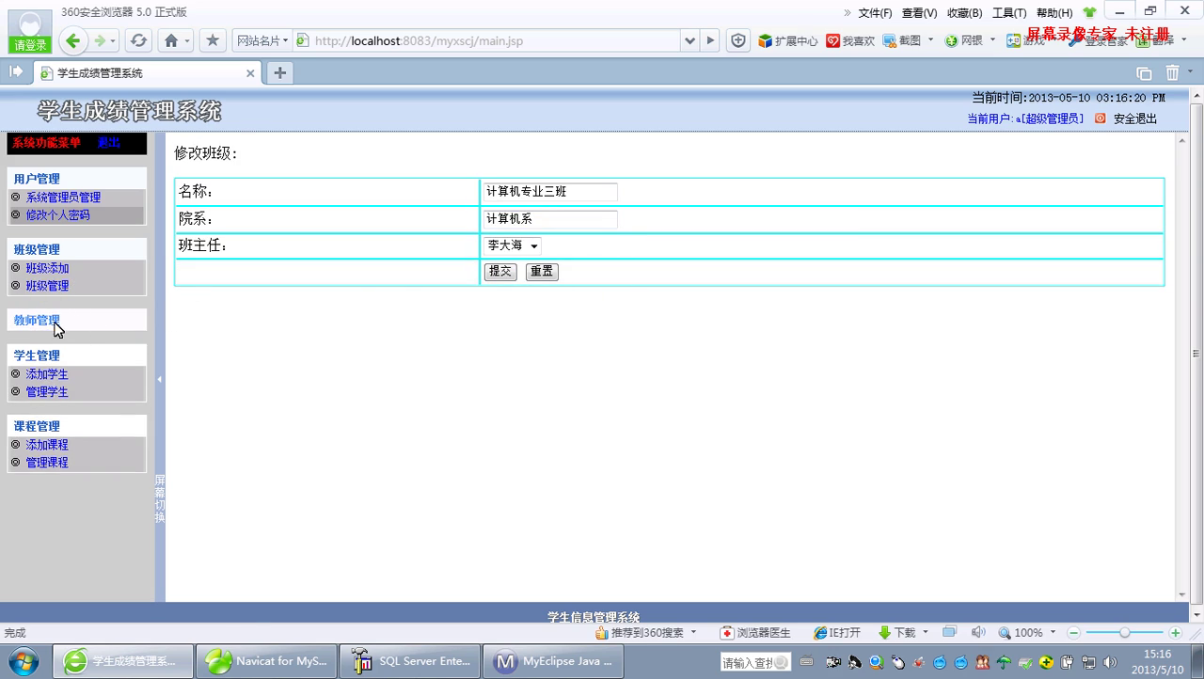Open address bar history dropdown arrow
Screen dimensions: 1204x679
(690, 40)
